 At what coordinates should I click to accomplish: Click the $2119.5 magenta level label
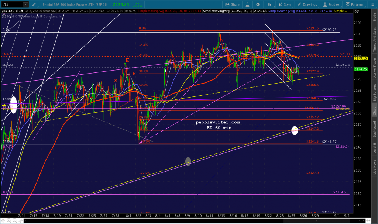(x=340, y=192)
